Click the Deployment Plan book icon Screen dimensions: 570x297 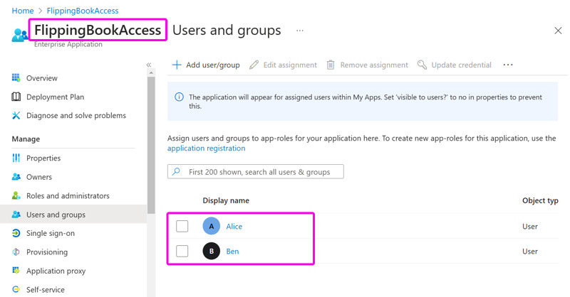pos(16,97)
